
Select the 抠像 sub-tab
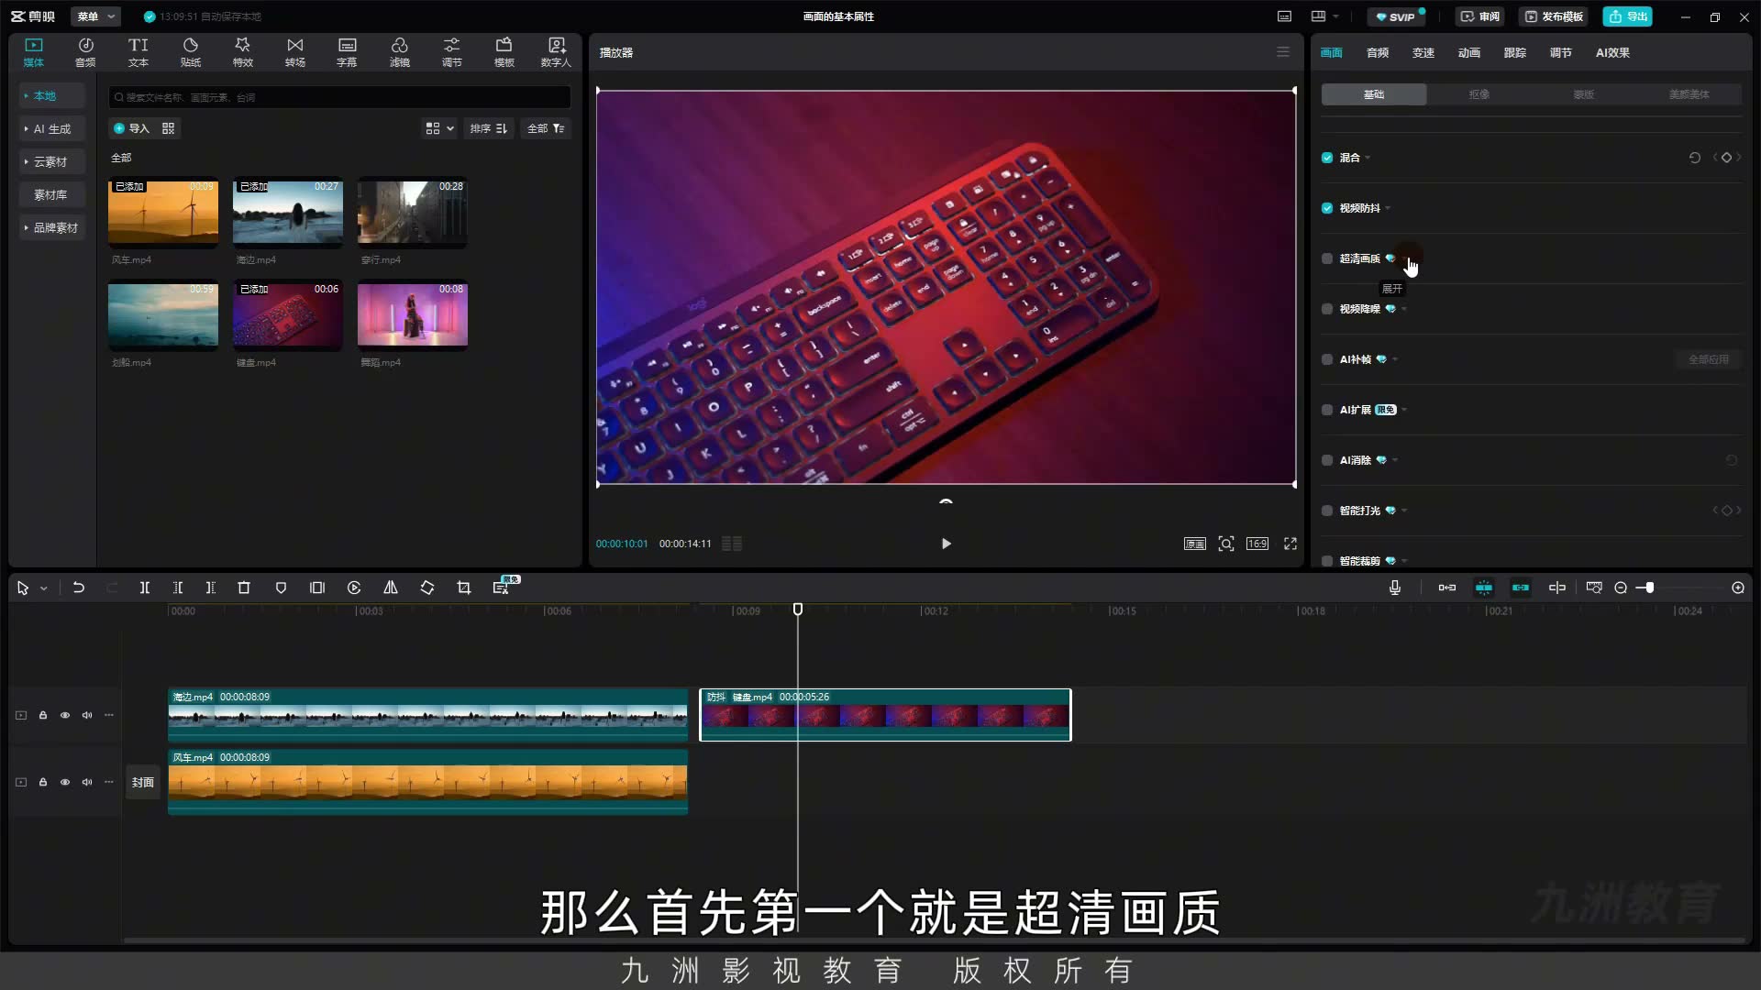click(x=1479, y=94)
